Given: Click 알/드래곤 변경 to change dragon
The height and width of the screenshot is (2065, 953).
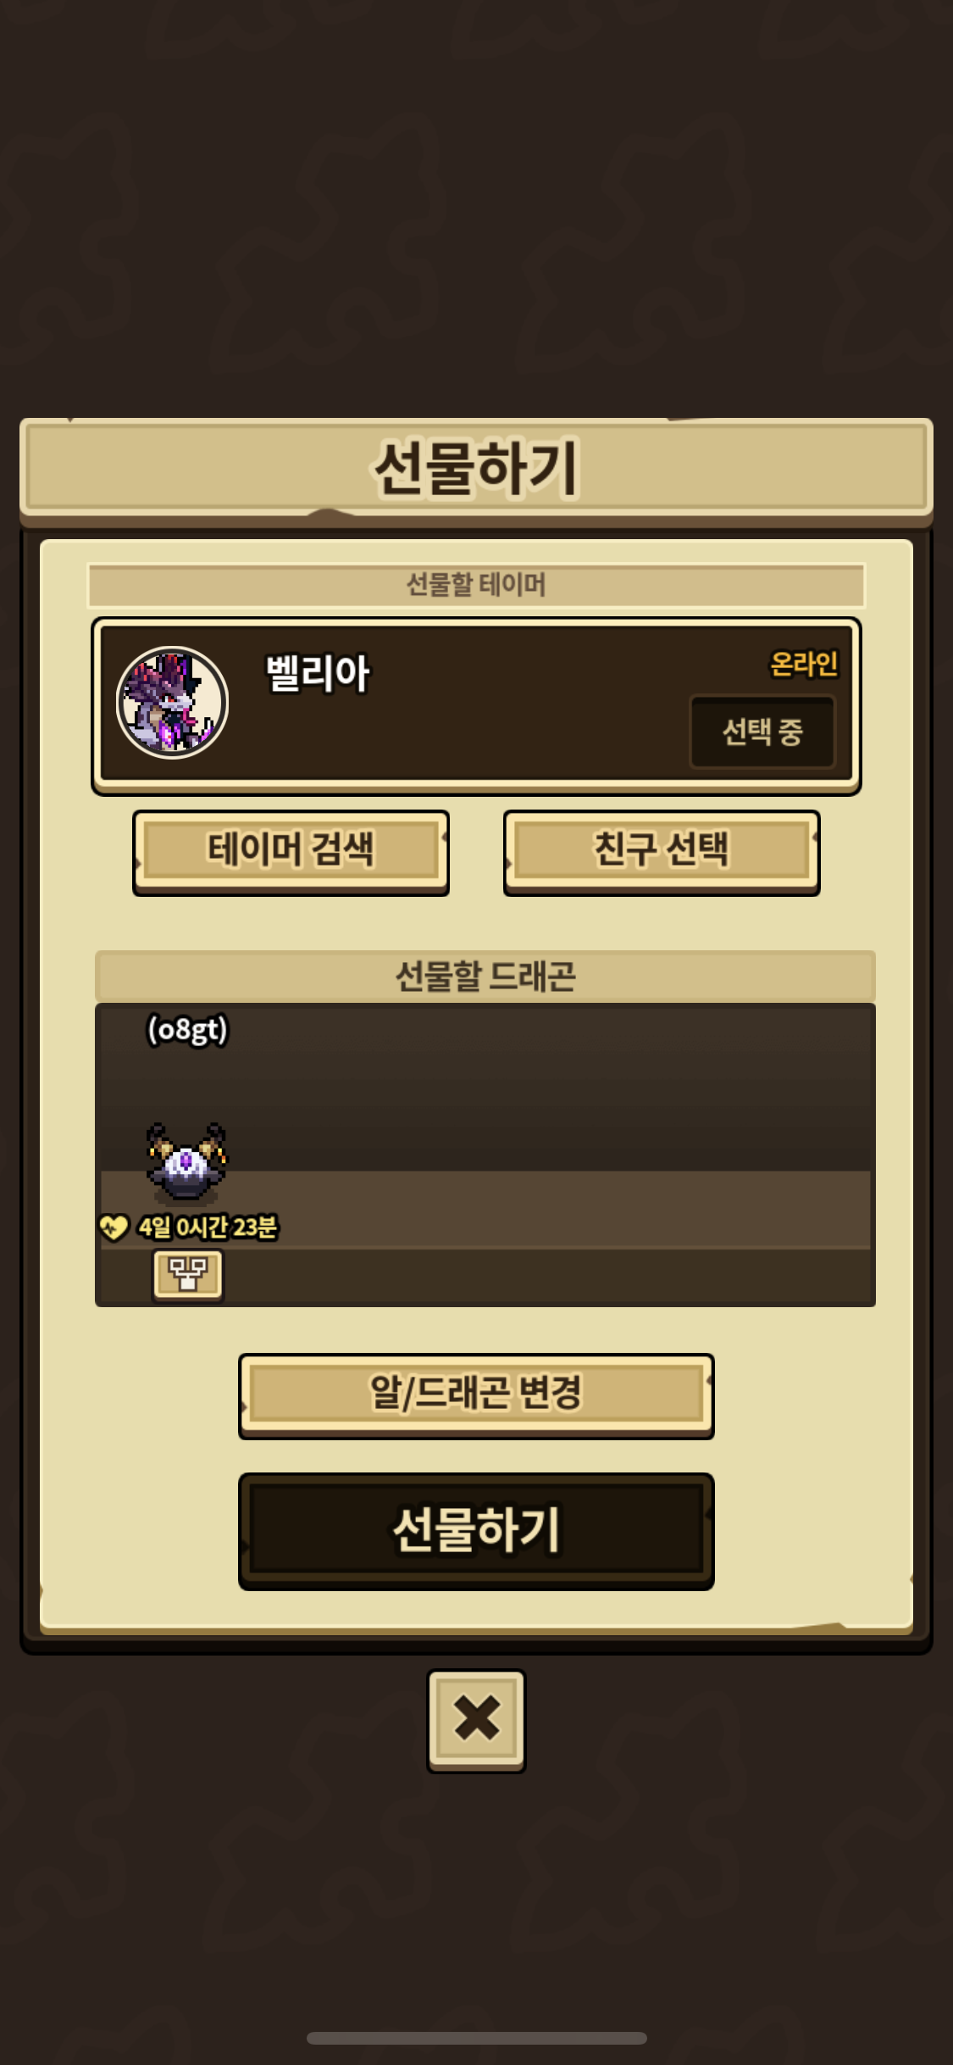Looking at the screenshot, I should [x=476, y=1394].
